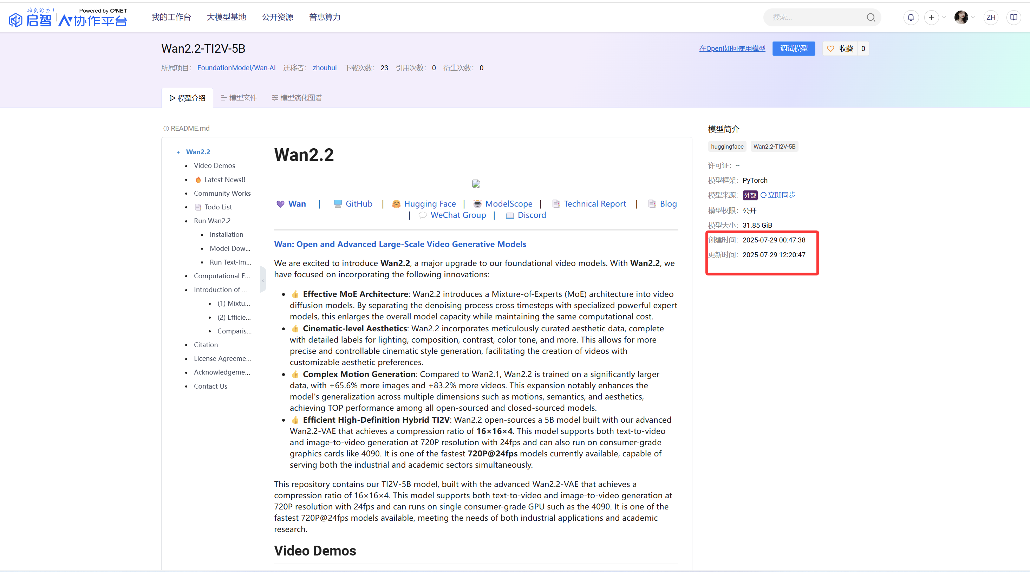Open the GitHub link
Viewport: 1030px width, 572px height.
click(x=359, y=203)
